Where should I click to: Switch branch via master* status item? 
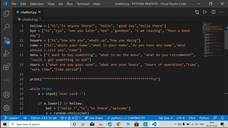(12, 118)
